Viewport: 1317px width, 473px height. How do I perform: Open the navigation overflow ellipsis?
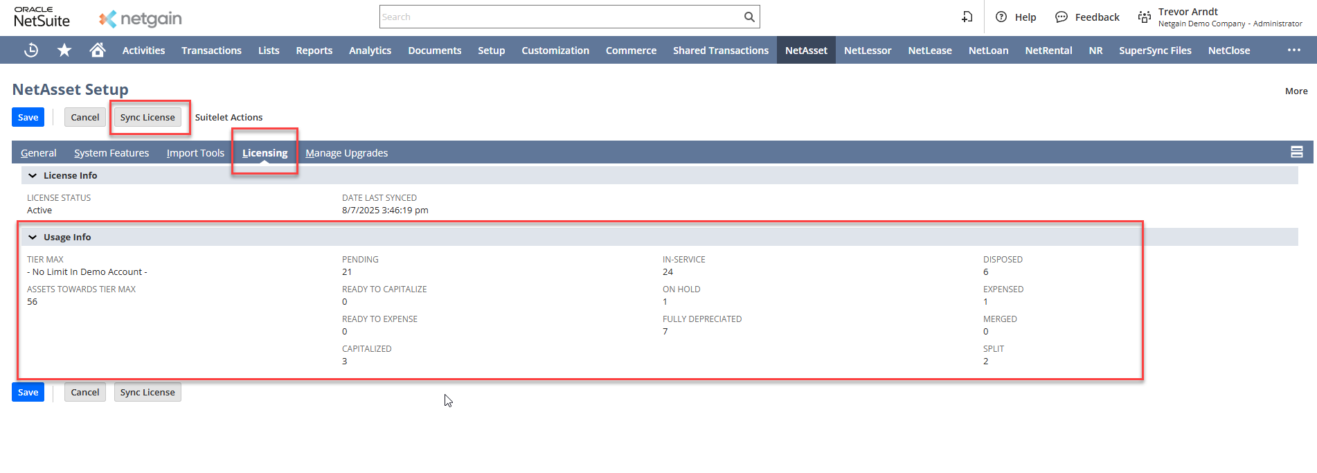1294,50
